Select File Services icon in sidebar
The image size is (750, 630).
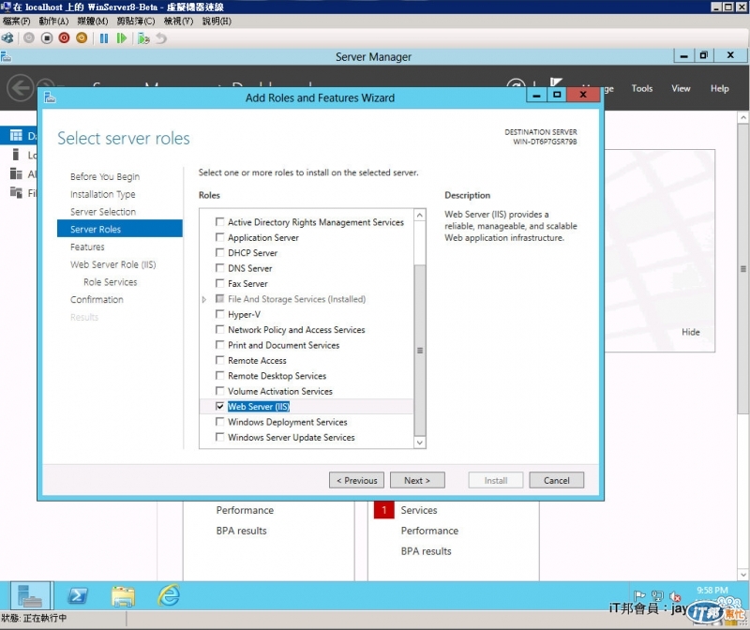(x=16, y=193)
